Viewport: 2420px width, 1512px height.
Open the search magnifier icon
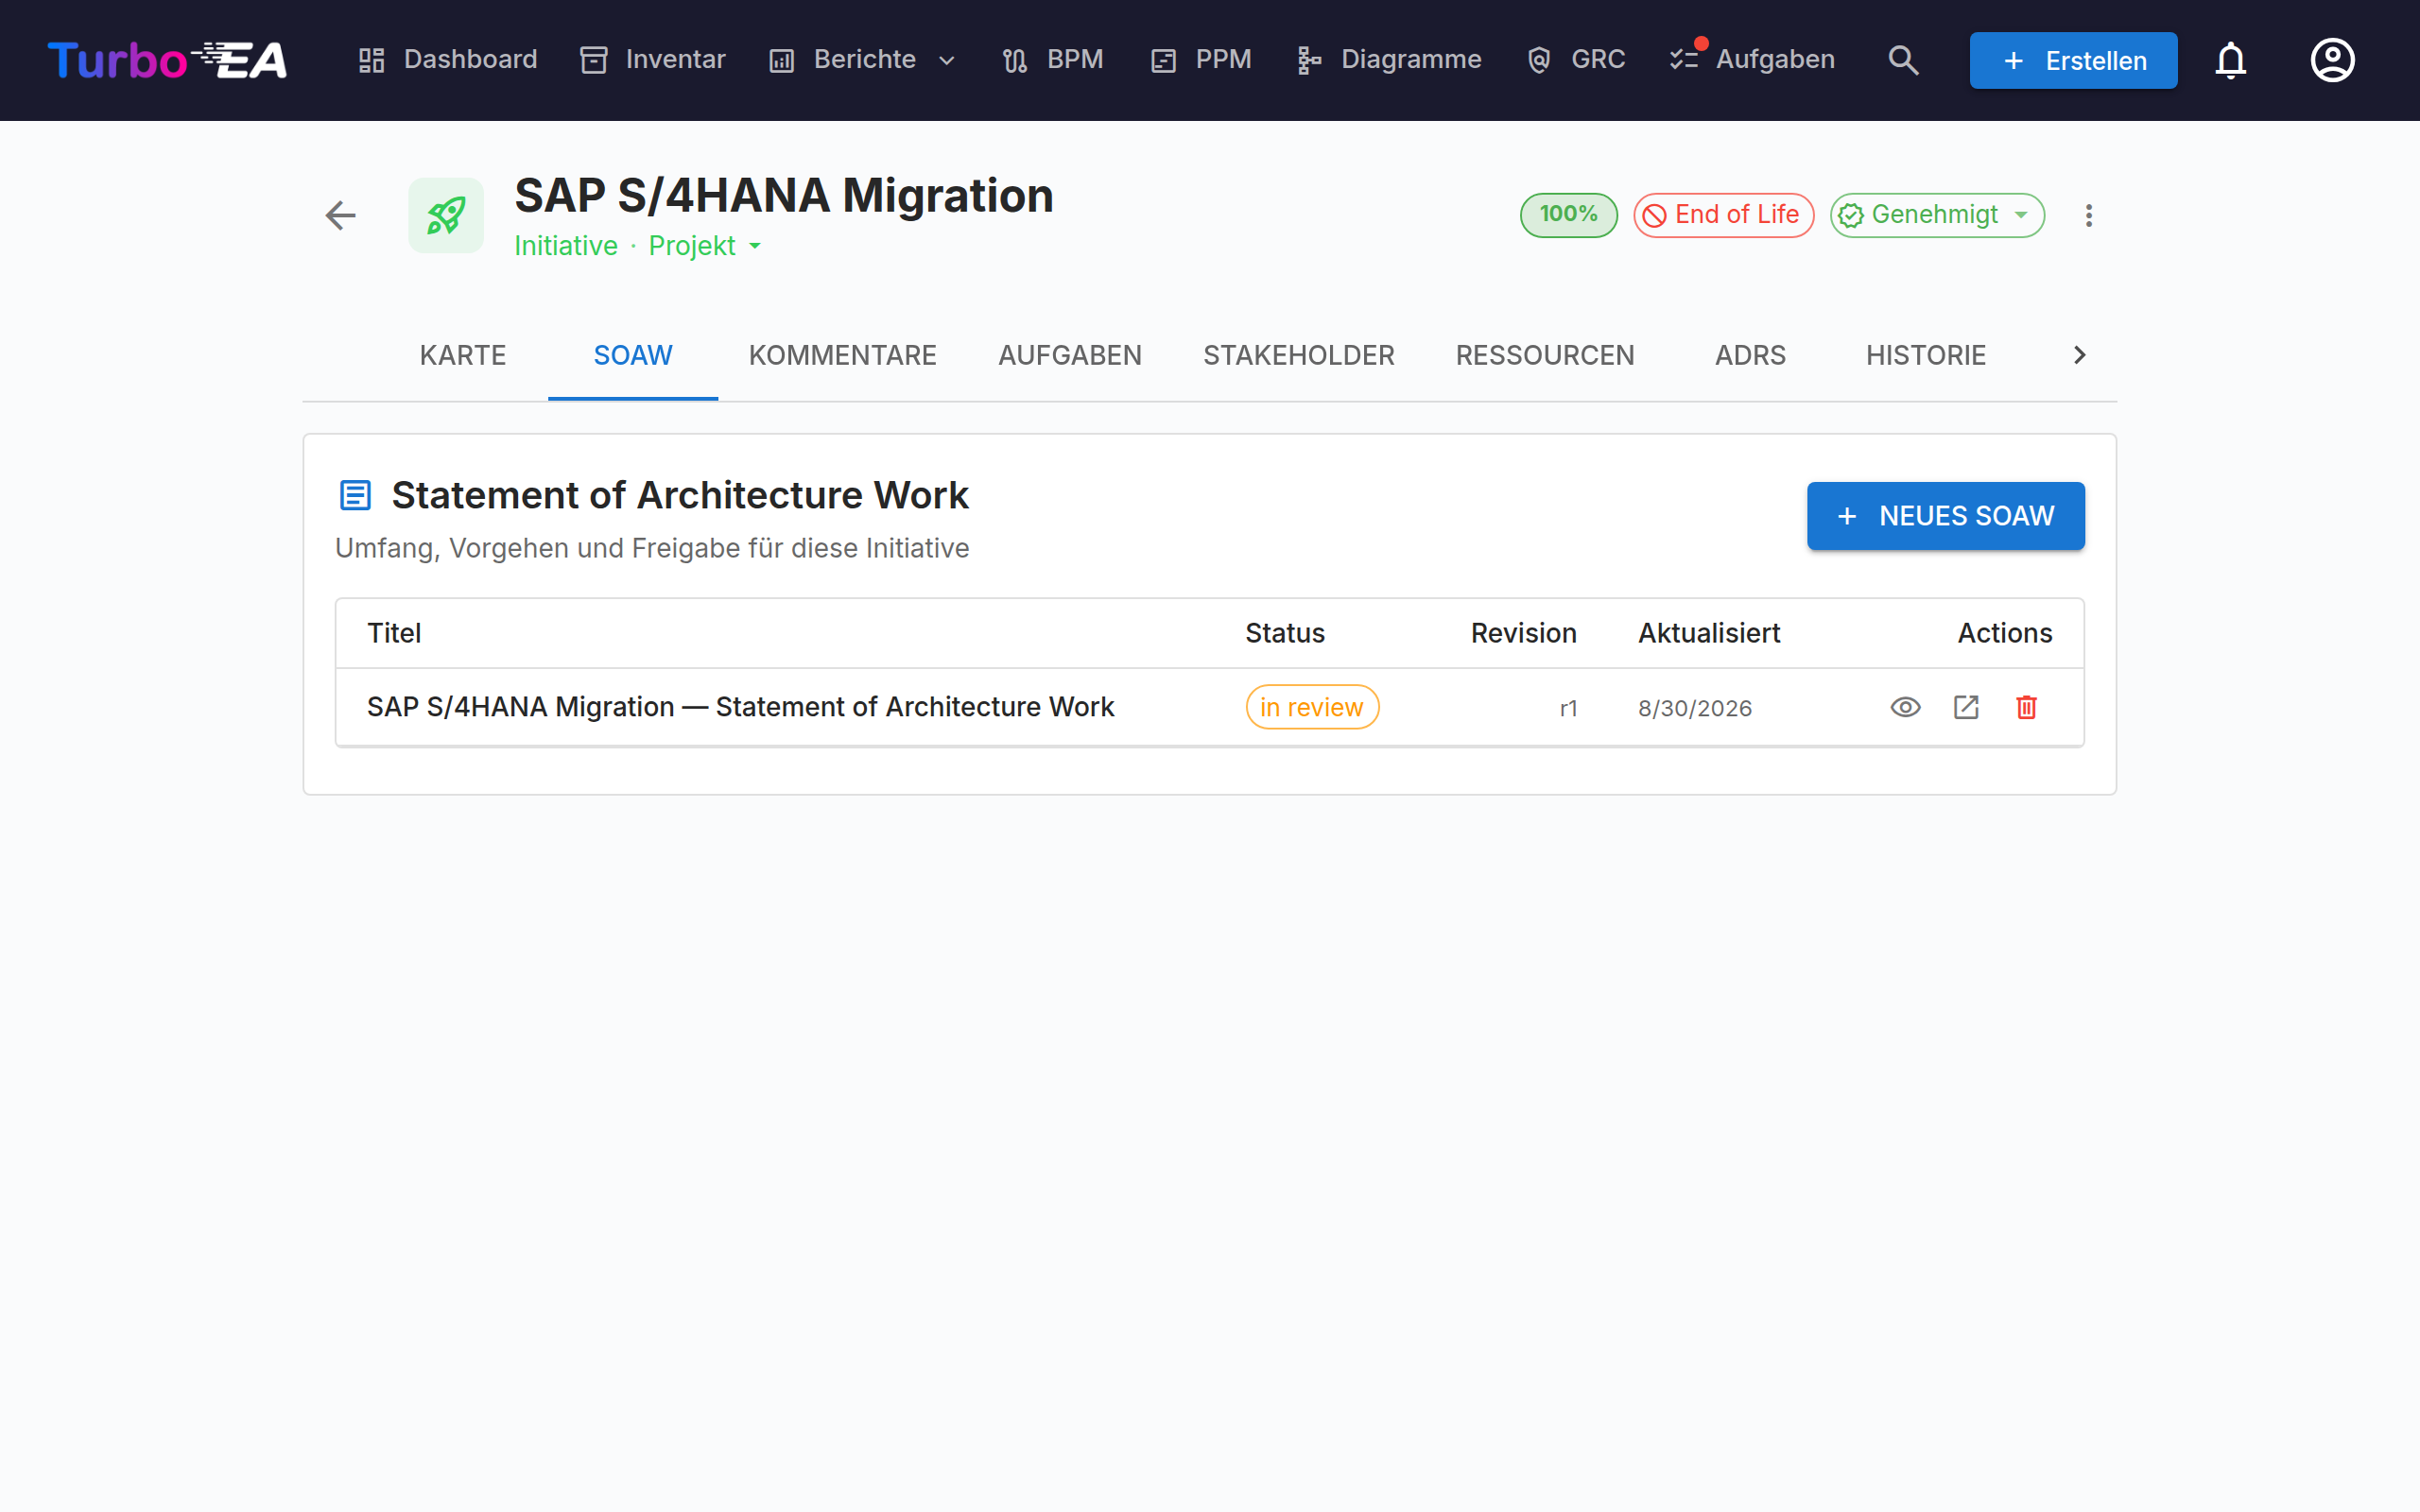click(1903, 60)
